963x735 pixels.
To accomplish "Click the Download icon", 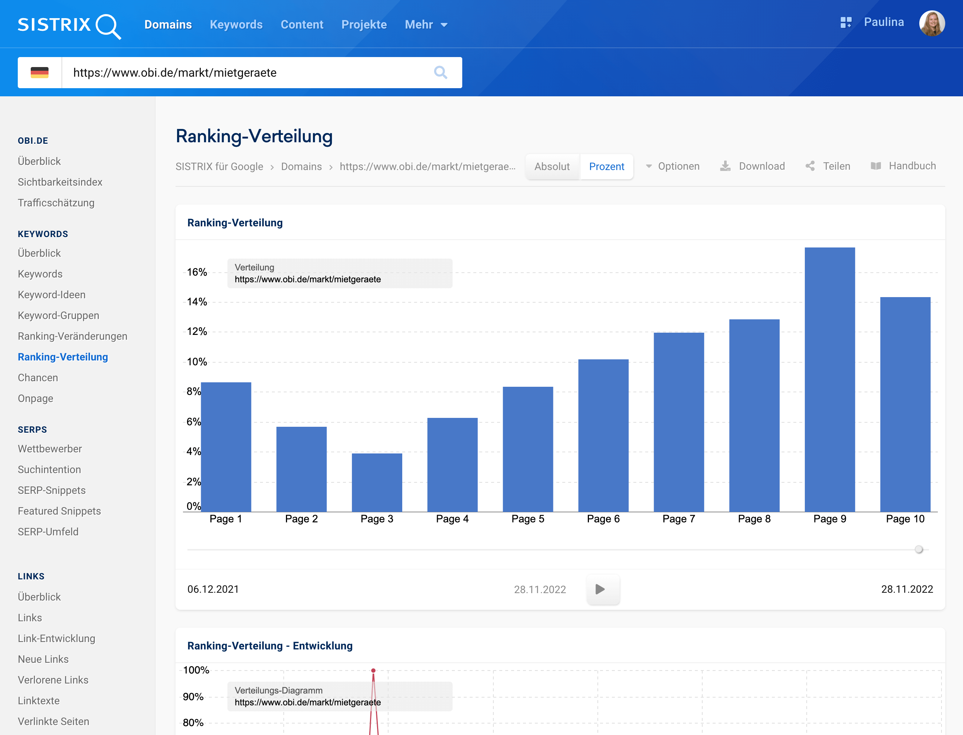I will [725, 166].
